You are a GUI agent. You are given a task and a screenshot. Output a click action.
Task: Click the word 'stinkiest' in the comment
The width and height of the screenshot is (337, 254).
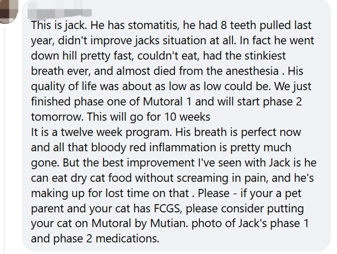(265, 56)
